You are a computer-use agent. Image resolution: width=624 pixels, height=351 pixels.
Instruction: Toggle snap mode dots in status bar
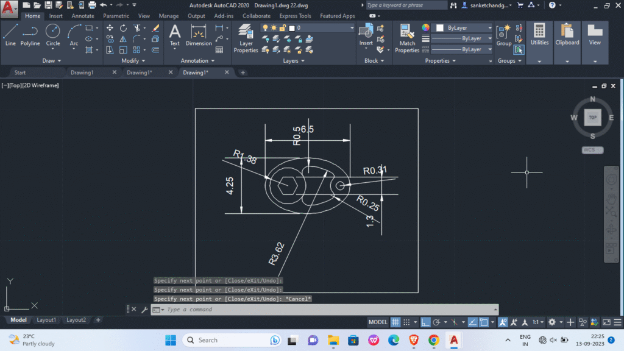tap(406, 322)
